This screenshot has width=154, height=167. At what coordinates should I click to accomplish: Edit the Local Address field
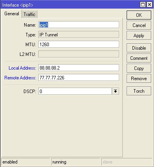point(79,68)
